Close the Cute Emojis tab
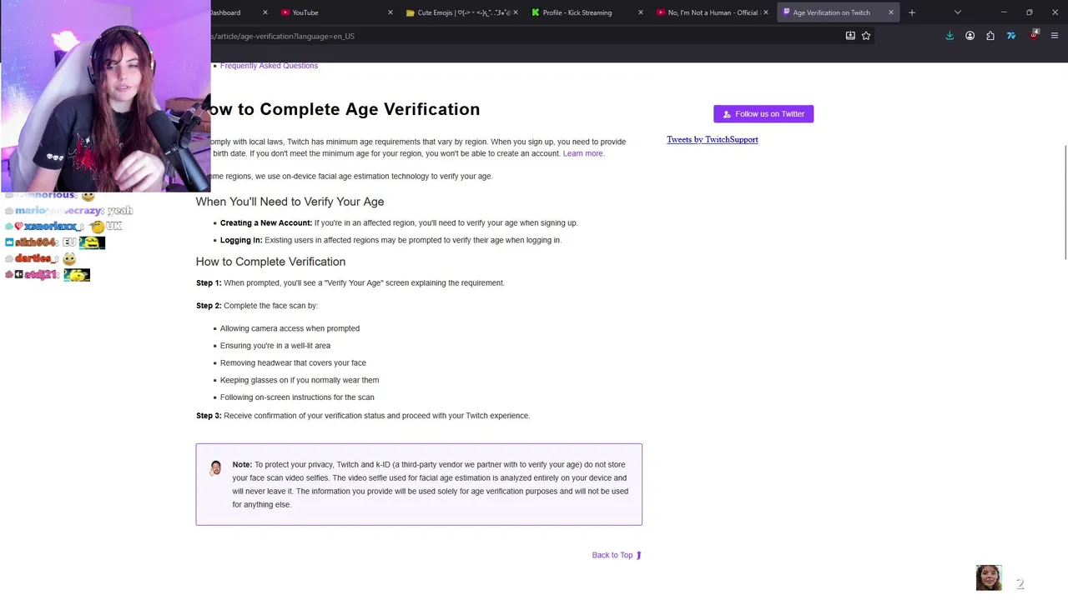This screenshot has width=1068, height=600. pyautogui.click(x=516, y=12)
